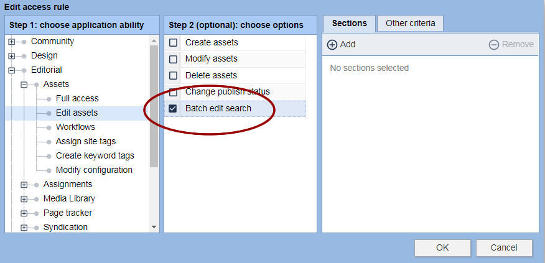Choose Workflows tree item
The width and height of the screenshot is (545, 263).
tap(75, 127)
